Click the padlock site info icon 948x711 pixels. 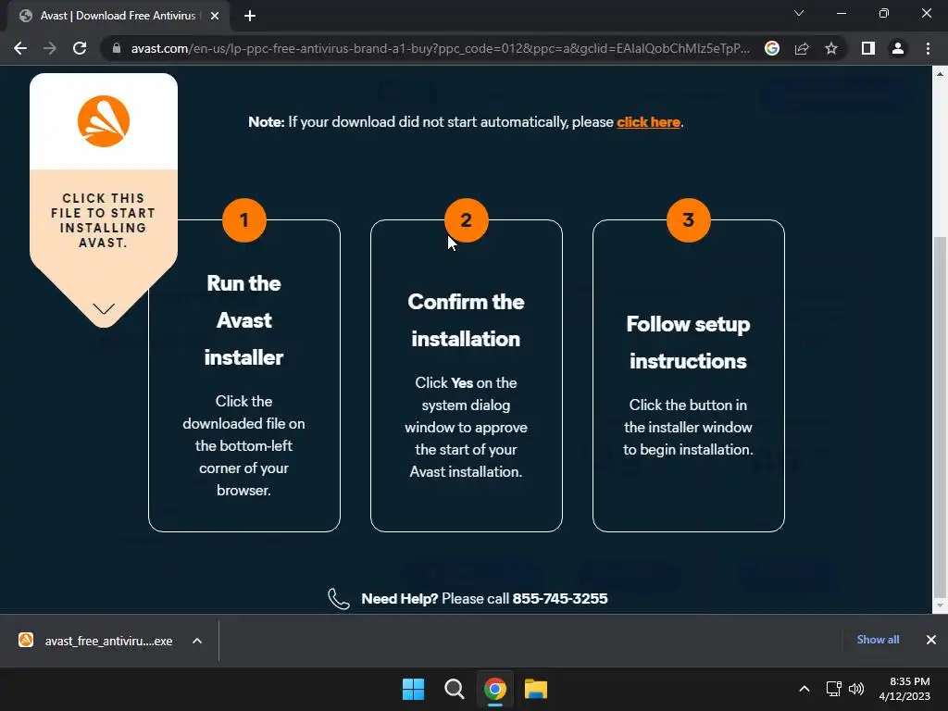point(117,48)
